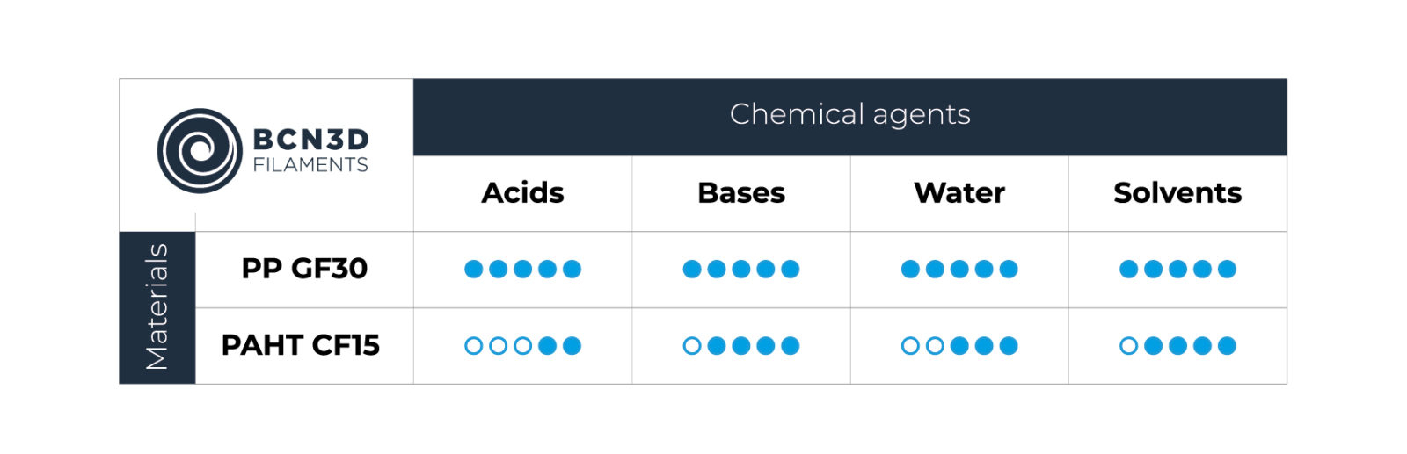Click the BCN3D Filaments brand text
The height and width of the screenshot is (454, 1407).
(310, 151)
